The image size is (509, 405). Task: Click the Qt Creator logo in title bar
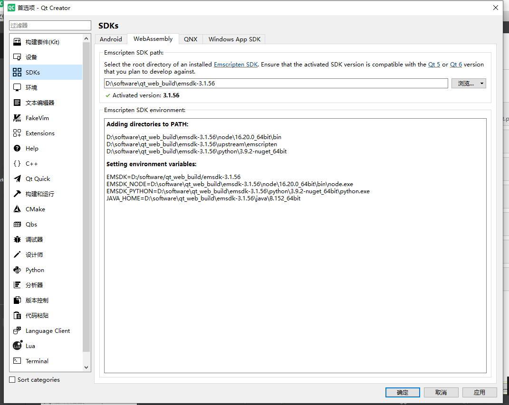coord(11,8)
